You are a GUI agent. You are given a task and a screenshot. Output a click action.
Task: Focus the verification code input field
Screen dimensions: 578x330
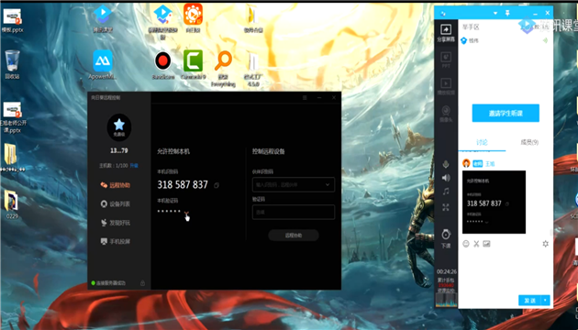[294, 212]
